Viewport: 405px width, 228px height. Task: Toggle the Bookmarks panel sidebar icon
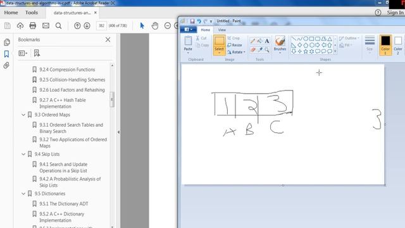(x=7, y=54)
